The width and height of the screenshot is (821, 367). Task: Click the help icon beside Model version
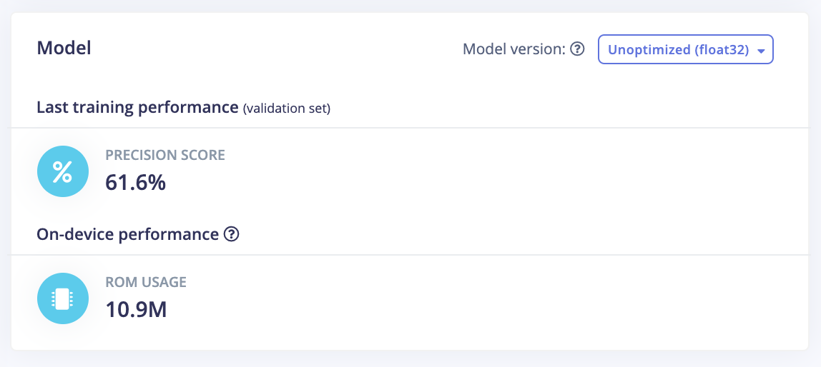point(578,50)
